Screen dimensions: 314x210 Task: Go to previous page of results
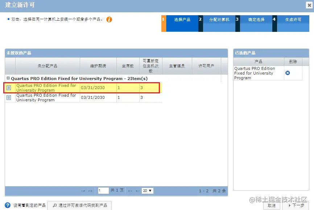pyautogui.click(x=90, y=191)
